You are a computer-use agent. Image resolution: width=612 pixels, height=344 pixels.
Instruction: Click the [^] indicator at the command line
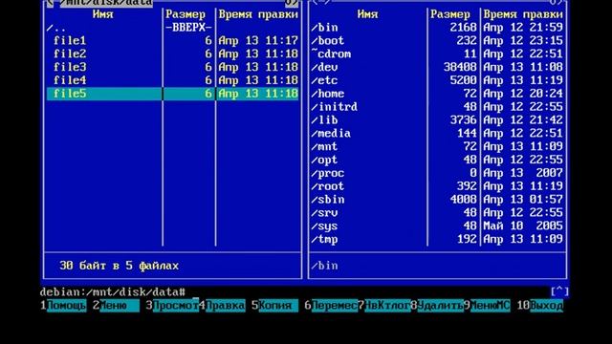[x=559, y=291]
